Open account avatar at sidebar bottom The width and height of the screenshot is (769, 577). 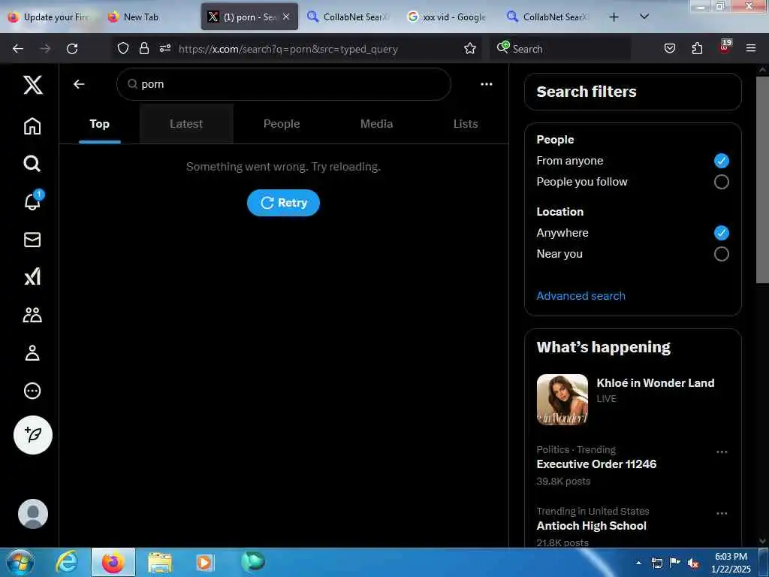33,514
